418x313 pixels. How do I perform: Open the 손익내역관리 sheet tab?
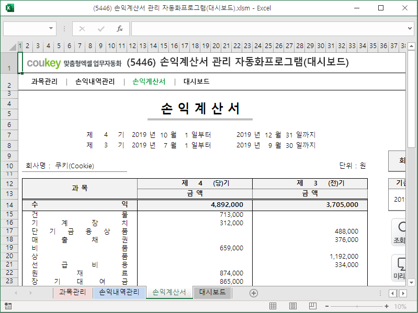tap(119, 292)
